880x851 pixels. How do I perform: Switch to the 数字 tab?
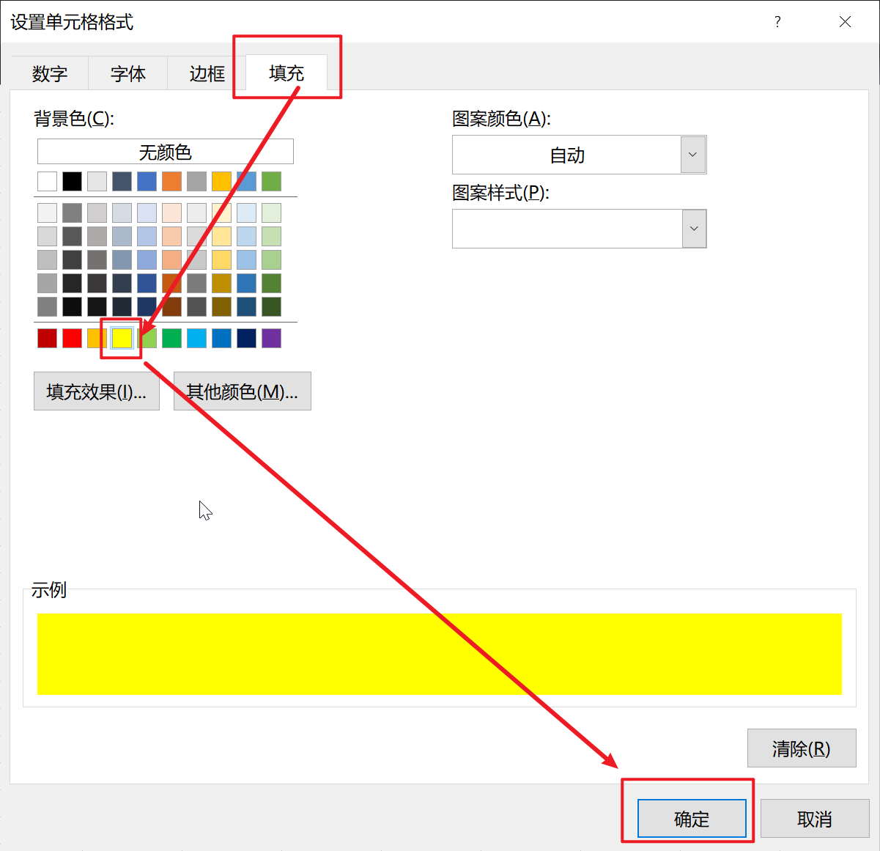pos(50,73)
